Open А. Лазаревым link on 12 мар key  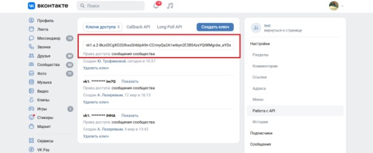(110, 95)
